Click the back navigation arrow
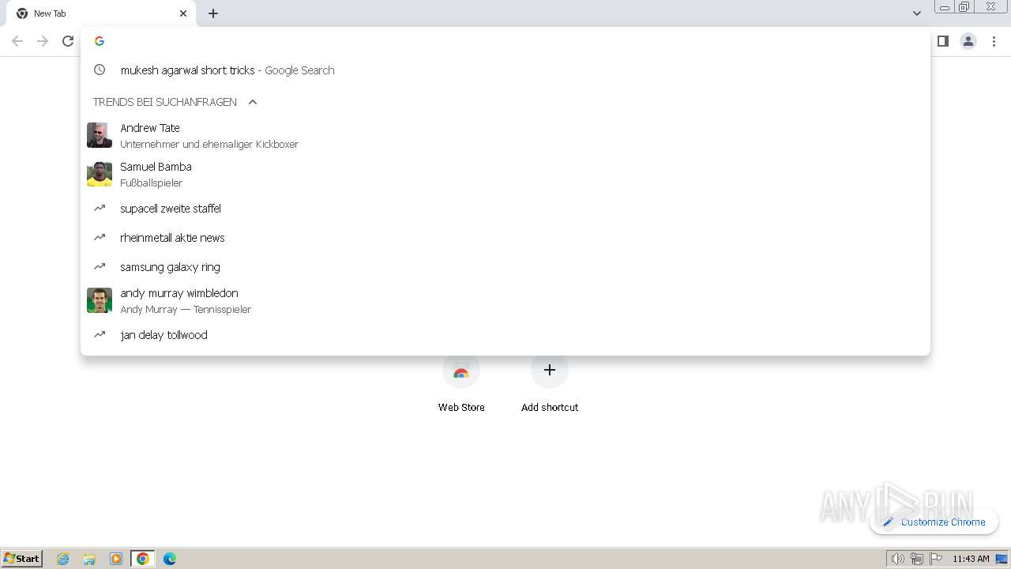This screenshot has width=1011, height=569. [x=17, y=41]
